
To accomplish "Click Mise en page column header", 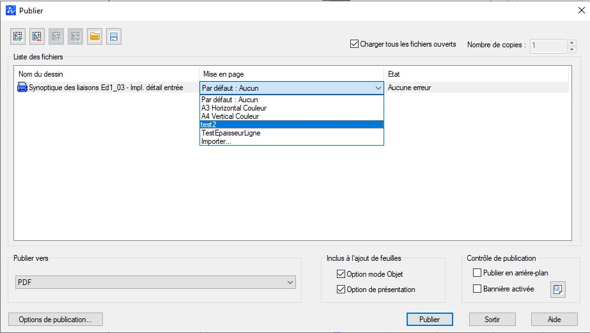I will pos(291,74).
